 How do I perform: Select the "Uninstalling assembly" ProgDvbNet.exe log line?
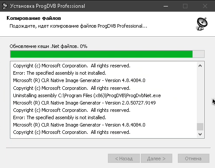(87, 95)
